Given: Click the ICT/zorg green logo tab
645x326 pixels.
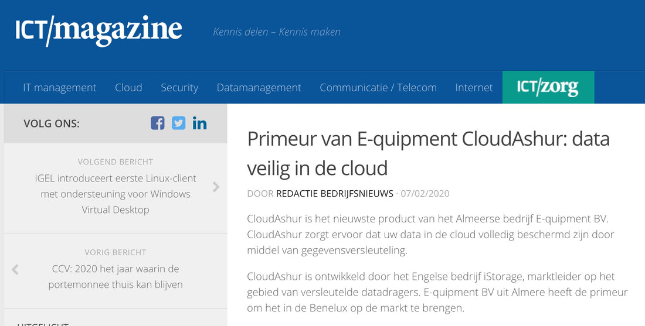Looking at the screenshot, I should 548,87.
